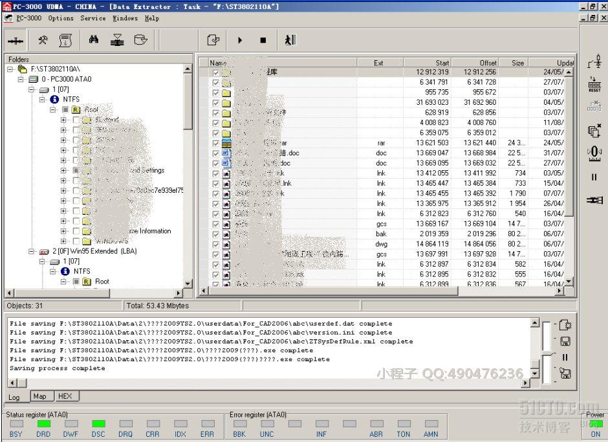This screenshot has height=442, width=608.
Task: Click the task document icon before play
Action: point(213,39)
